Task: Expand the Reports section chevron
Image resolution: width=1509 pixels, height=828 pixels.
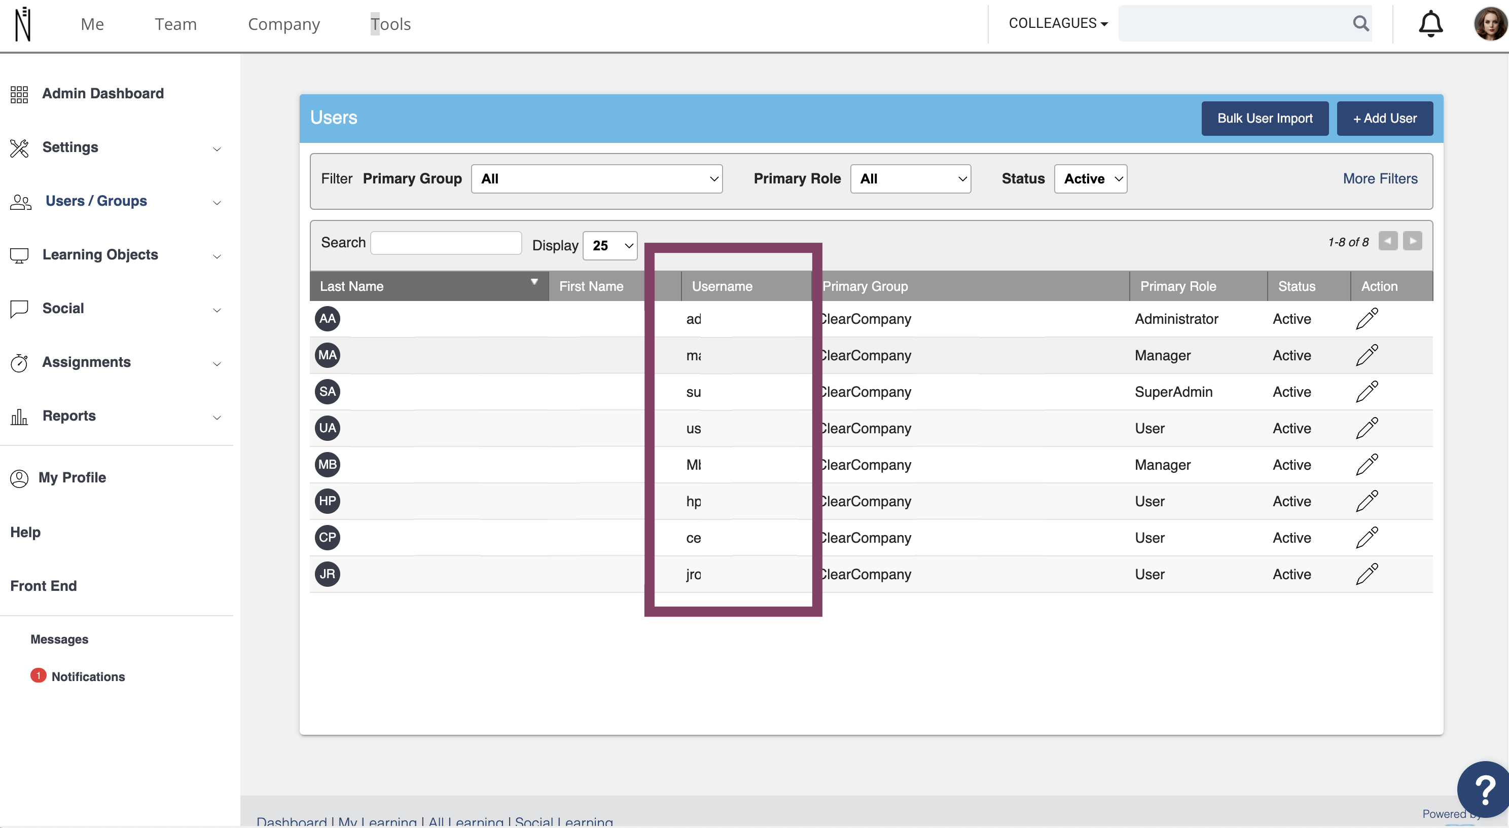Action: [217, 418]
